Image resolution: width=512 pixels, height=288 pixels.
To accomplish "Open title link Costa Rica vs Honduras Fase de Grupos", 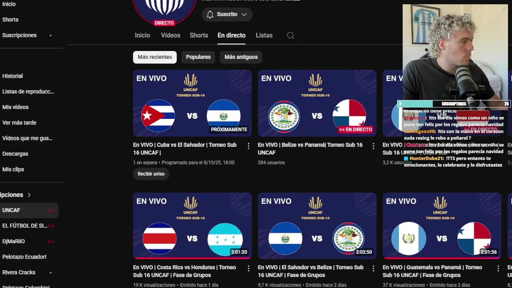I will coord(184,271).
